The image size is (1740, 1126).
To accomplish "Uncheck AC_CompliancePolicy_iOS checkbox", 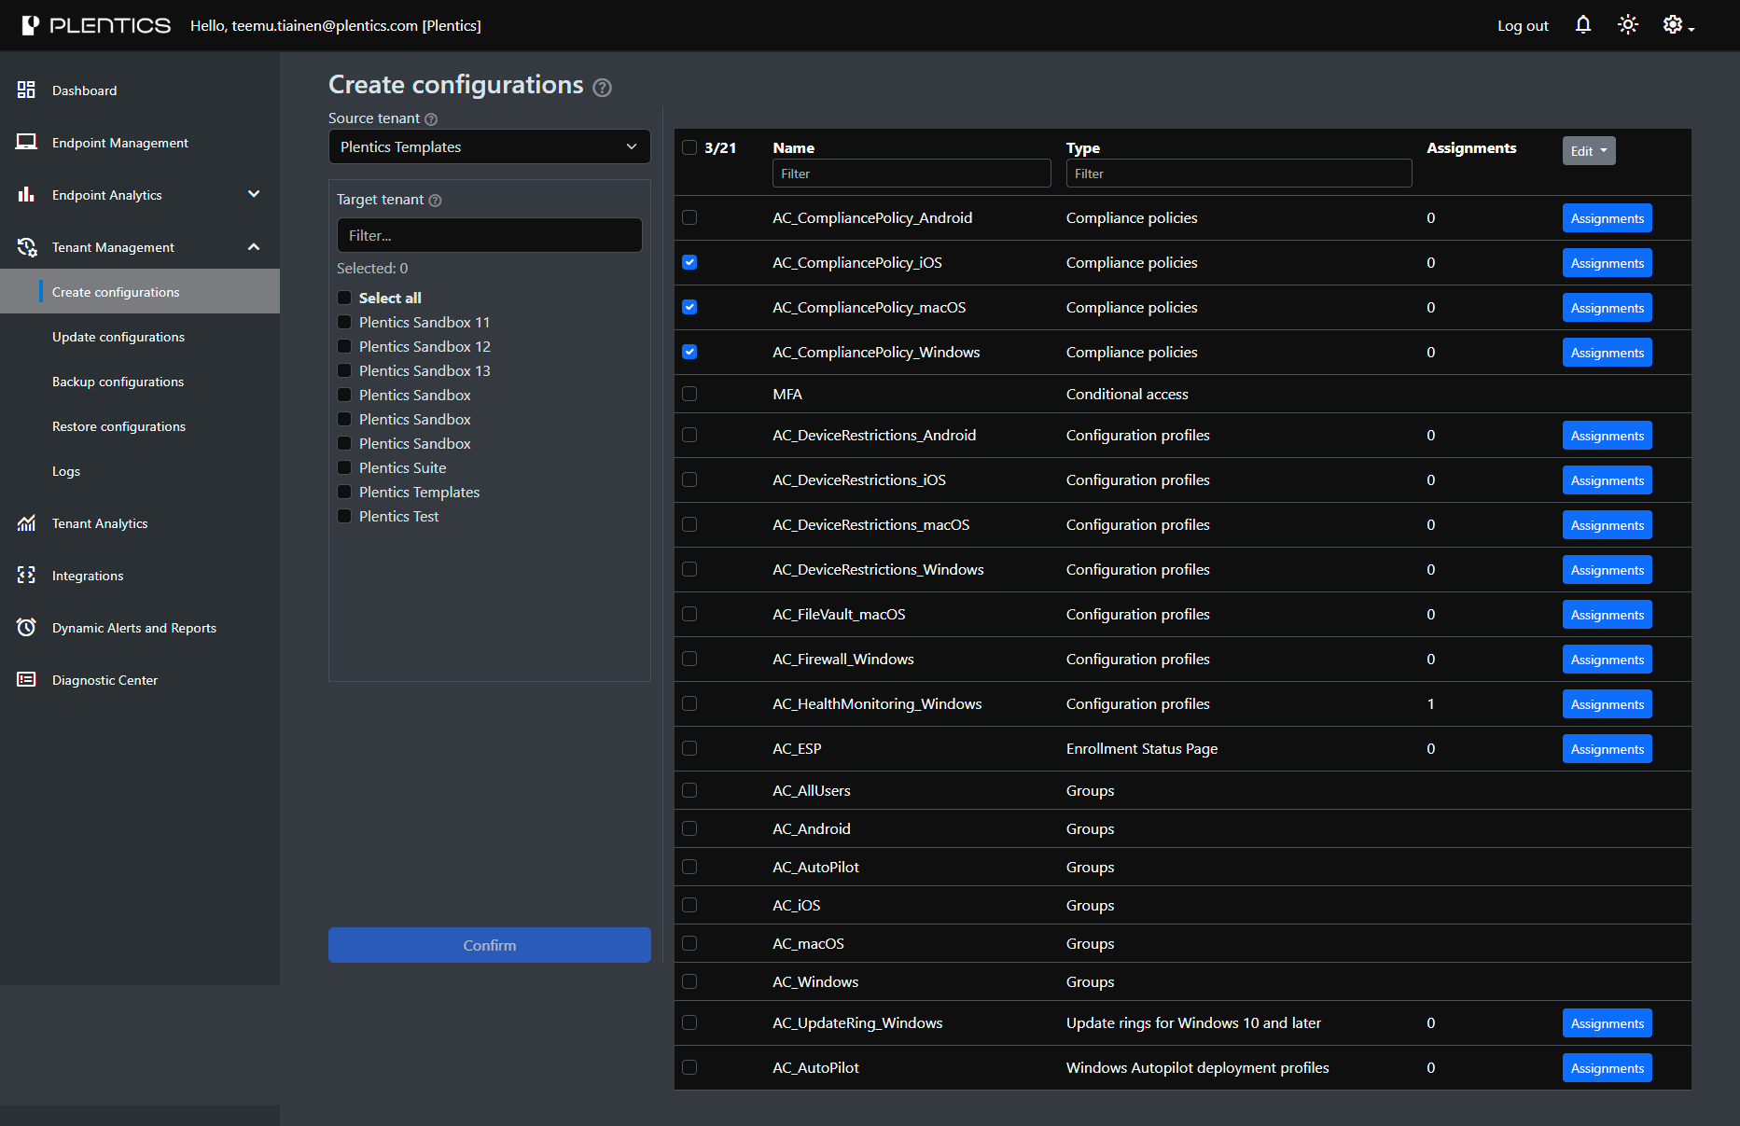I will pyautogui.click(x=689, y=263).
